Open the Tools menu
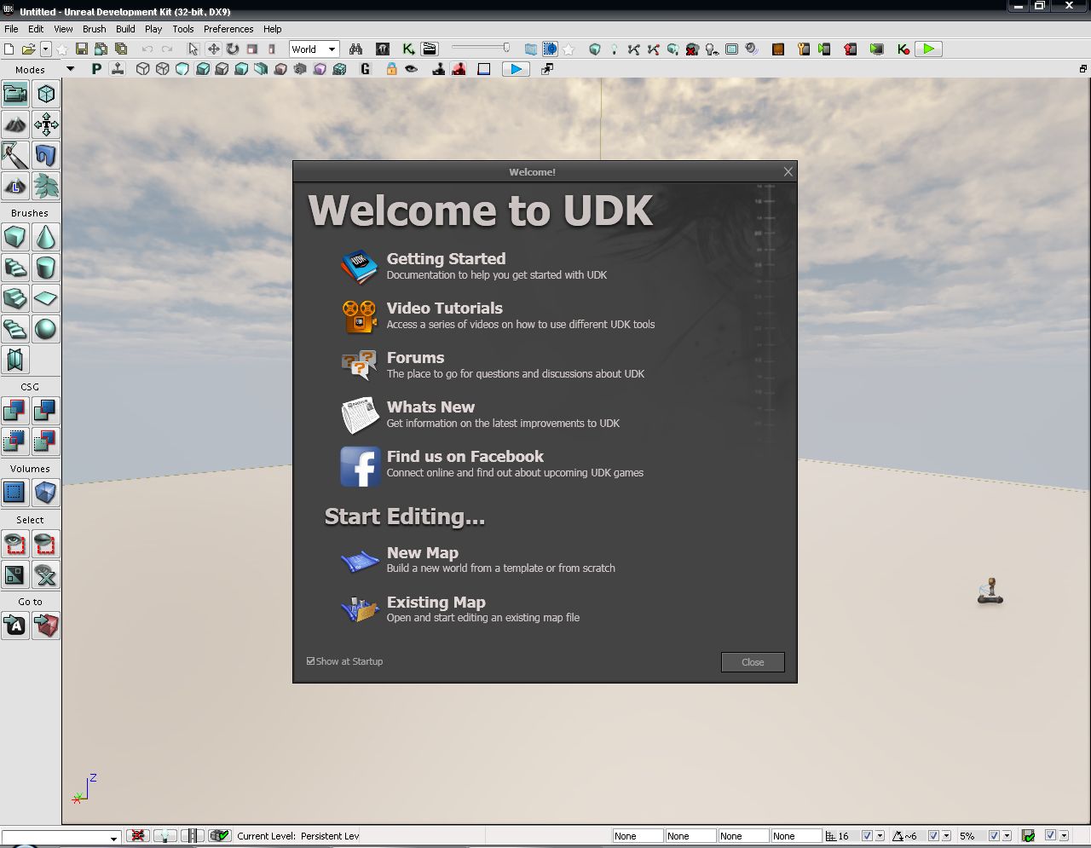Screen dimensions: 1091x848 tap(183, 29)
